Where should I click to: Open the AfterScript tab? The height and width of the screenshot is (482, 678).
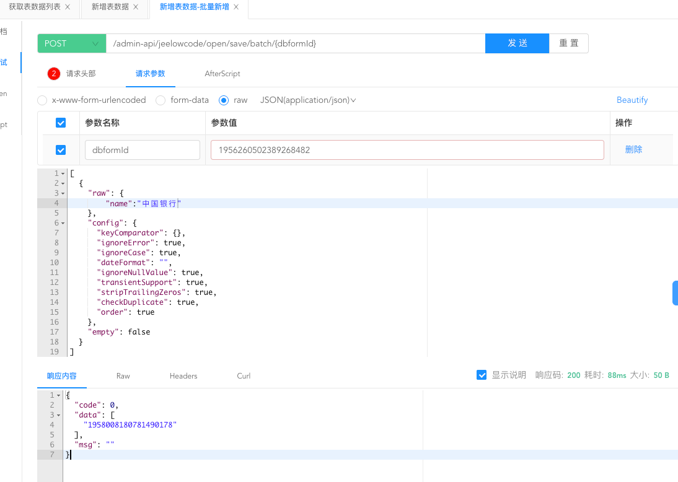[x=222, y=74]
